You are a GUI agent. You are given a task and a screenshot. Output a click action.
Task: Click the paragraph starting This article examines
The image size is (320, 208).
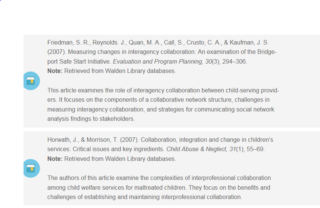tap(163, 104)
